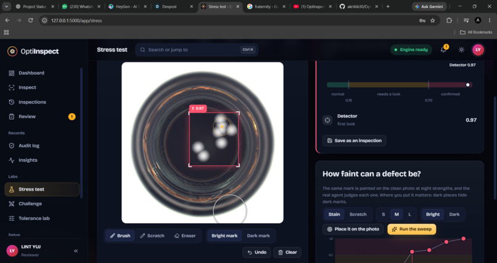Click the OptiInspect logo
Image resolution: width=497 pixels, height=263 pixels.
click(33, 51)
